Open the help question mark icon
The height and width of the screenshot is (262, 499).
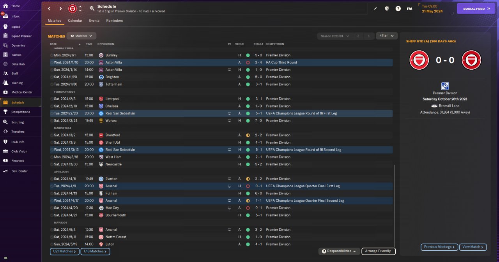pos(398,9)
